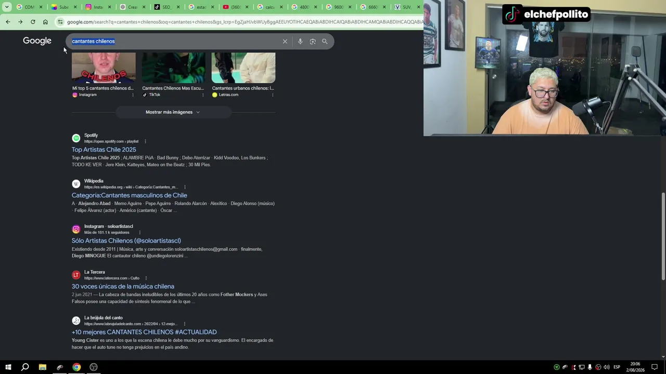Go back to the previous page

8,22
